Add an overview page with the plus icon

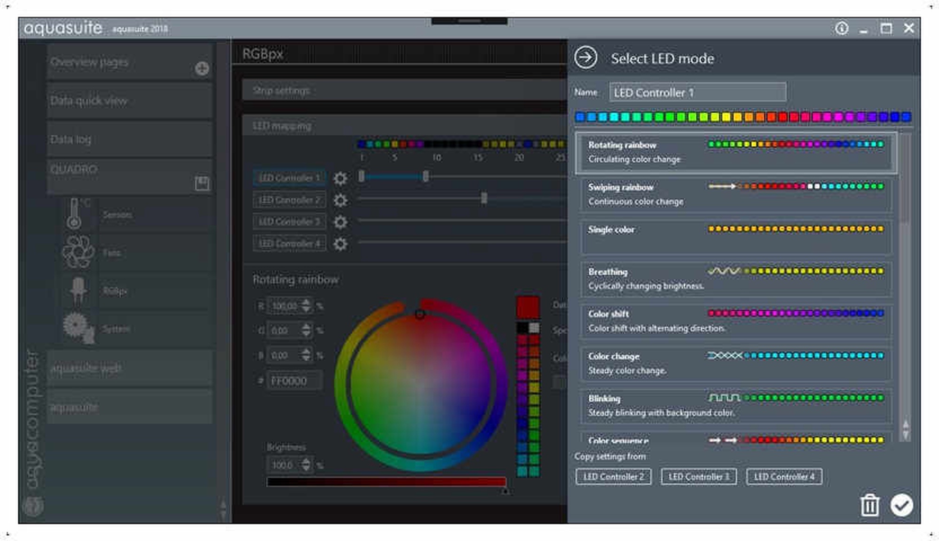point(202,68)
